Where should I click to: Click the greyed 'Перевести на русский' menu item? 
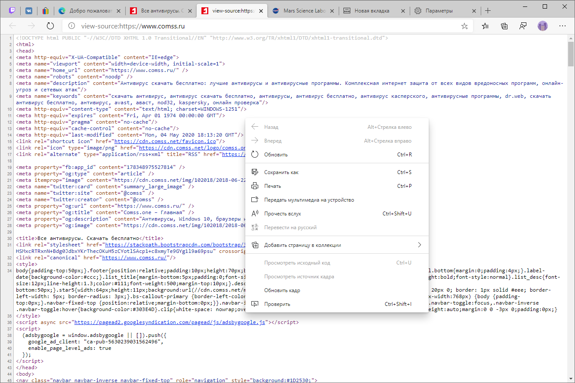click(337, 227)
